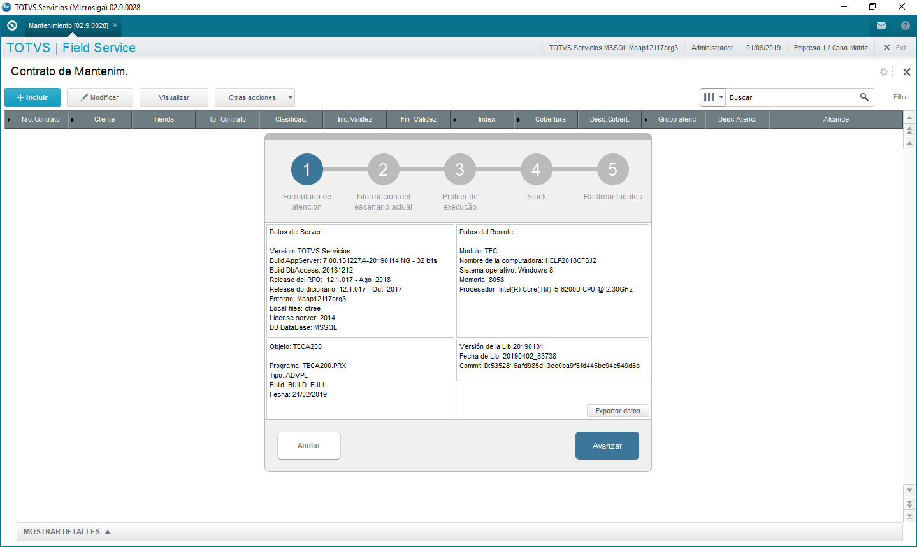Open the mail envelope icon in header

[x=881, y=25]
